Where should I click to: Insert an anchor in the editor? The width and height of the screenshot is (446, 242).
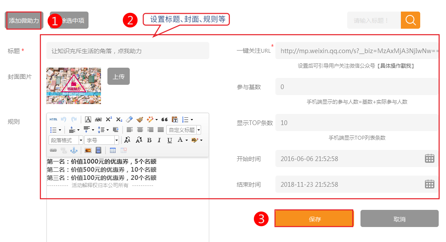point(73,150)
